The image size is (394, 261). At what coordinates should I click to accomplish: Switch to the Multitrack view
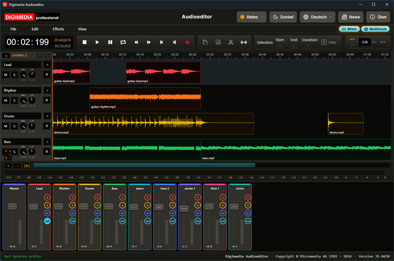(x=375, y=29)
